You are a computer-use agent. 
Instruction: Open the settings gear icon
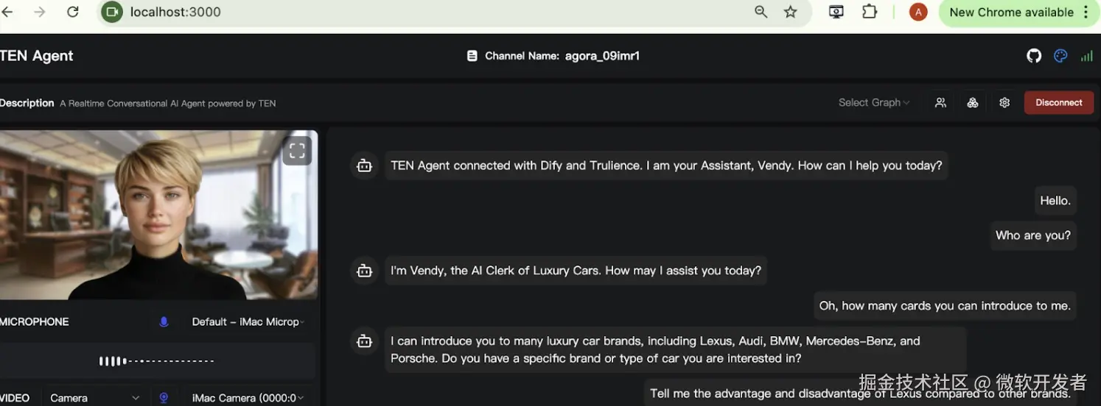1004,103
